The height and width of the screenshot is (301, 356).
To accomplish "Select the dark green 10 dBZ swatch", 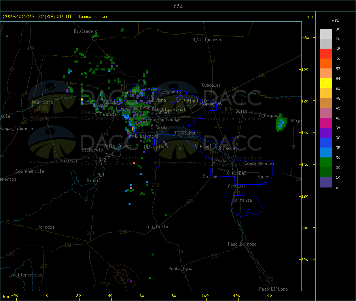I will coord(326,172).
